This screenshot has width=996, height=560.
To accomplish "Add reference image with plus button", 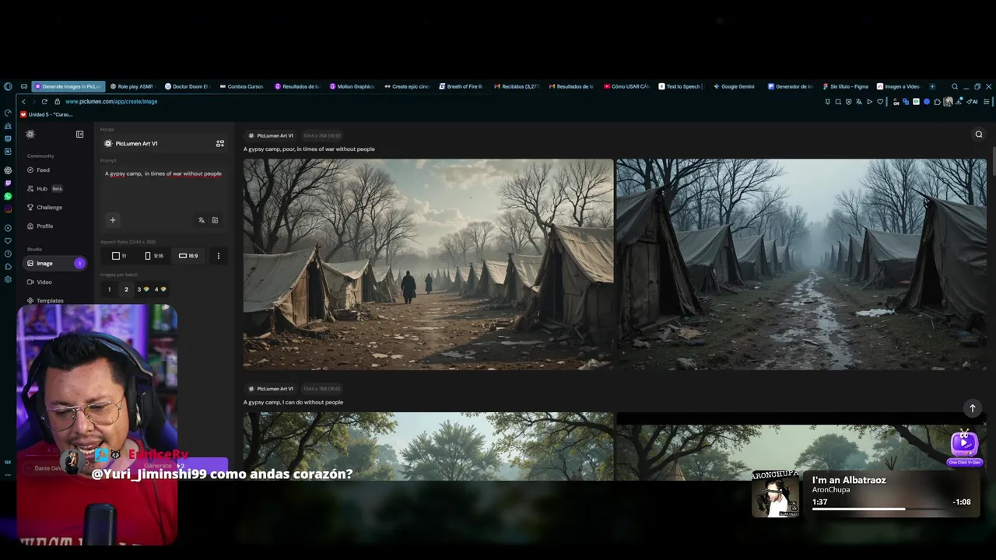I will pos(112,220).
